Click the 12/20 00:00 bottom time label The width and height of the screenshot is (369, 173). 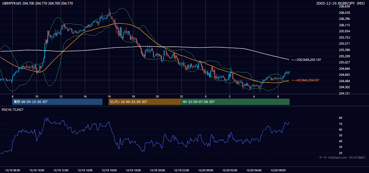[x=206, y=170]
